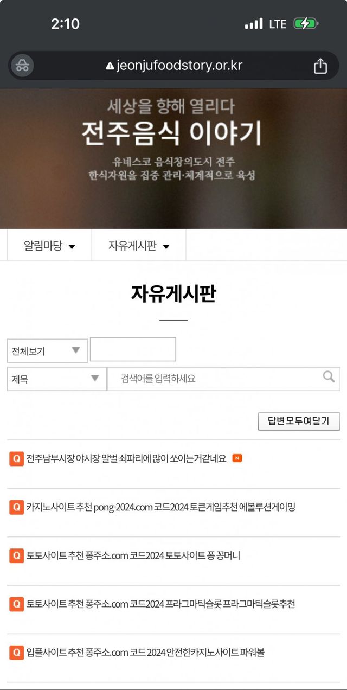Open the 토토사이트 추천 프라그마틱슬롯 post
This screenshot has width=347, height=690.
pos(160,604)
